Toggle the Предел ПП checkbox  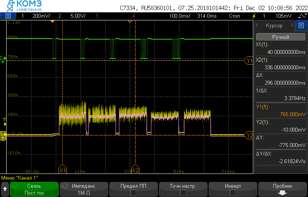[133, 192]
